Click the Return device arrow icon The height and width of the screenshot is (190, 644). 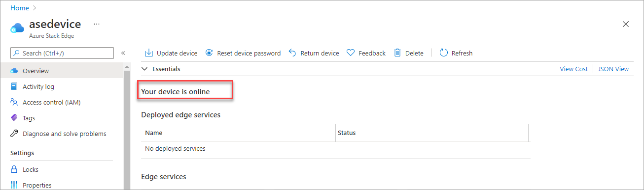click(x=292, y=53)
